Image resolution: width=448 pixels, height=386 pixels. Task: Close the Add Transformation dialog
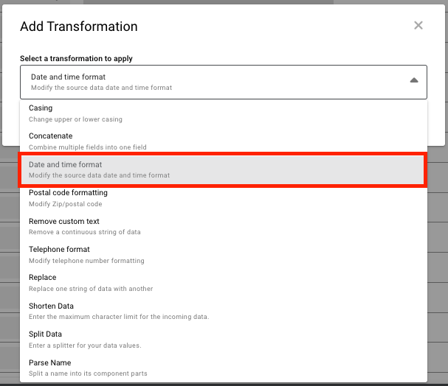click(418, 26)
